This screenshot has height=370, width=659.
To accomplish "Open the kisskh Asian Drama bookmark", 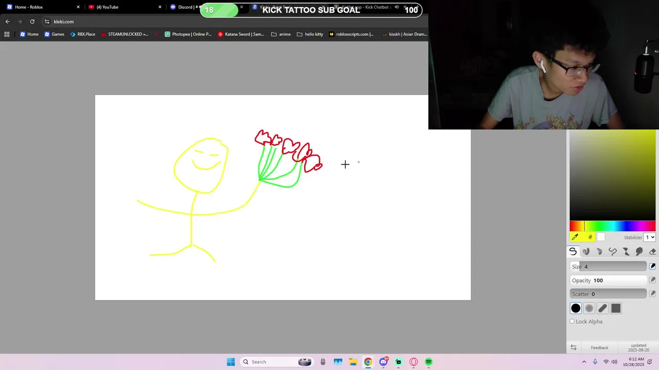I will [x=404, y=34].
